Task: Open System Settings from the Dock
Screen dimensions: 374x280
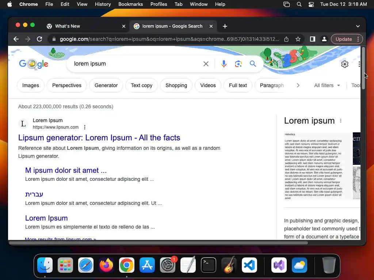Action: pos(168,265)
